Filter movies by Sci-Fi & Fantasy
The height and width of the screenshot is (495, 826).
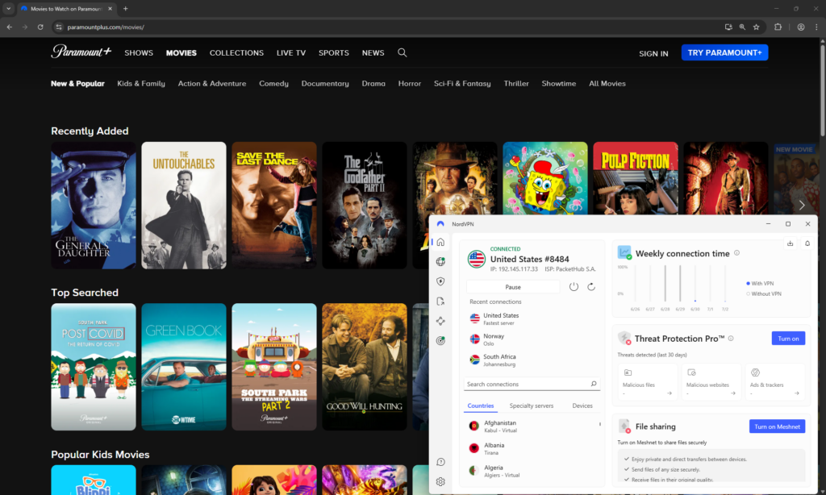tap(462, 83)
